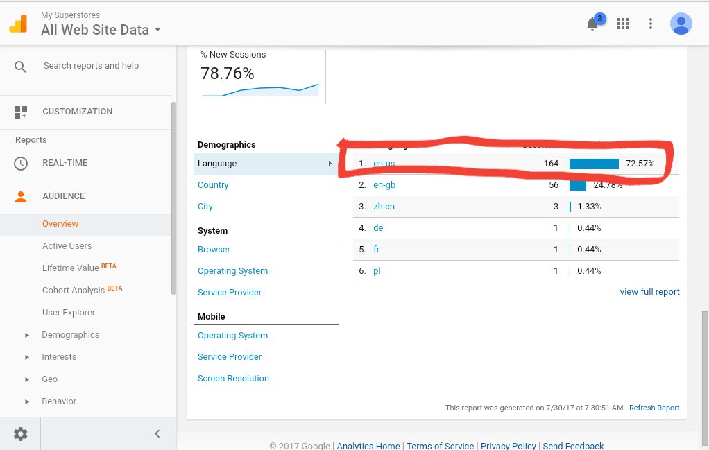The height and width of the screenshot is (450, 709).
Task: Click the 56 sessions value for en-gb
Action: coord(554,185)
